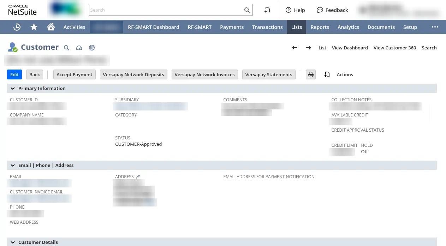446x246 pixels.
Task: Open the Activities menu
Action: [74, 27]
